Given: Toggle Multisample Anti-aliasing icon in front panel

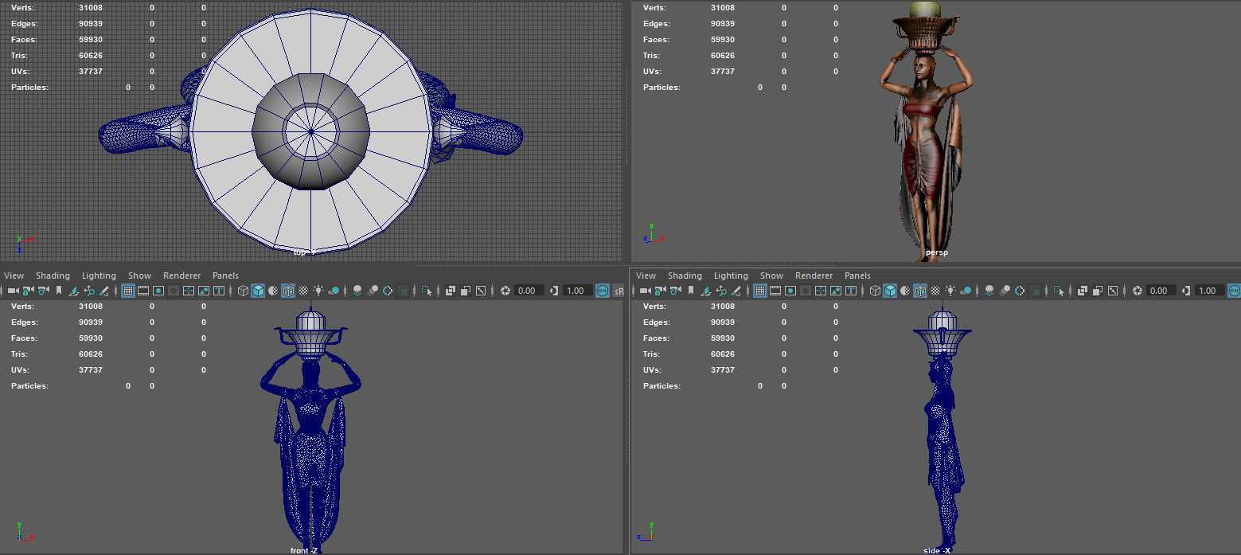Looking at the screenshot, I should 388,291.
